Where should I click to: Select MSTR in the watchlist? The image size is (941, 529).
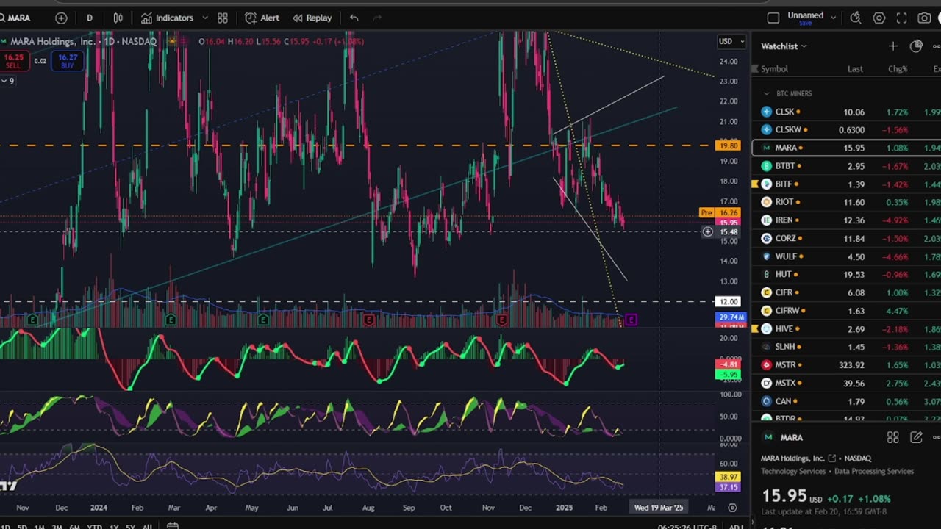click(845, 364)
